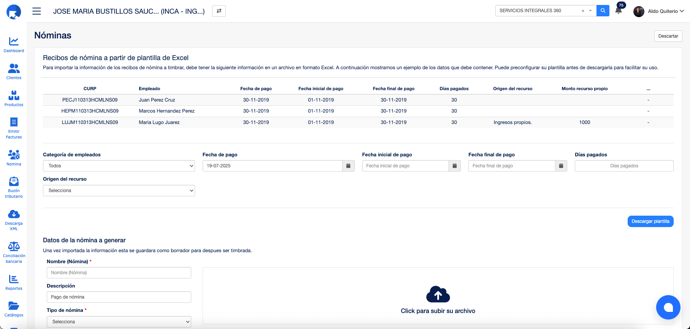Viewport: 690px width, 329px height.
Task: Clear the SERVICIOS INTEGRALES 360 selection
Action: (583, 11)
